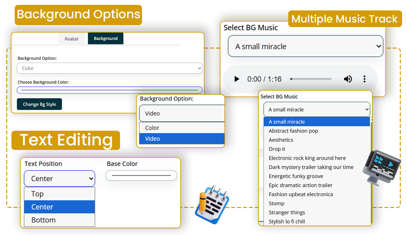407x235 pixels.
Task: Open the Background Option dropdown showing Color
Action: point(110,68)
